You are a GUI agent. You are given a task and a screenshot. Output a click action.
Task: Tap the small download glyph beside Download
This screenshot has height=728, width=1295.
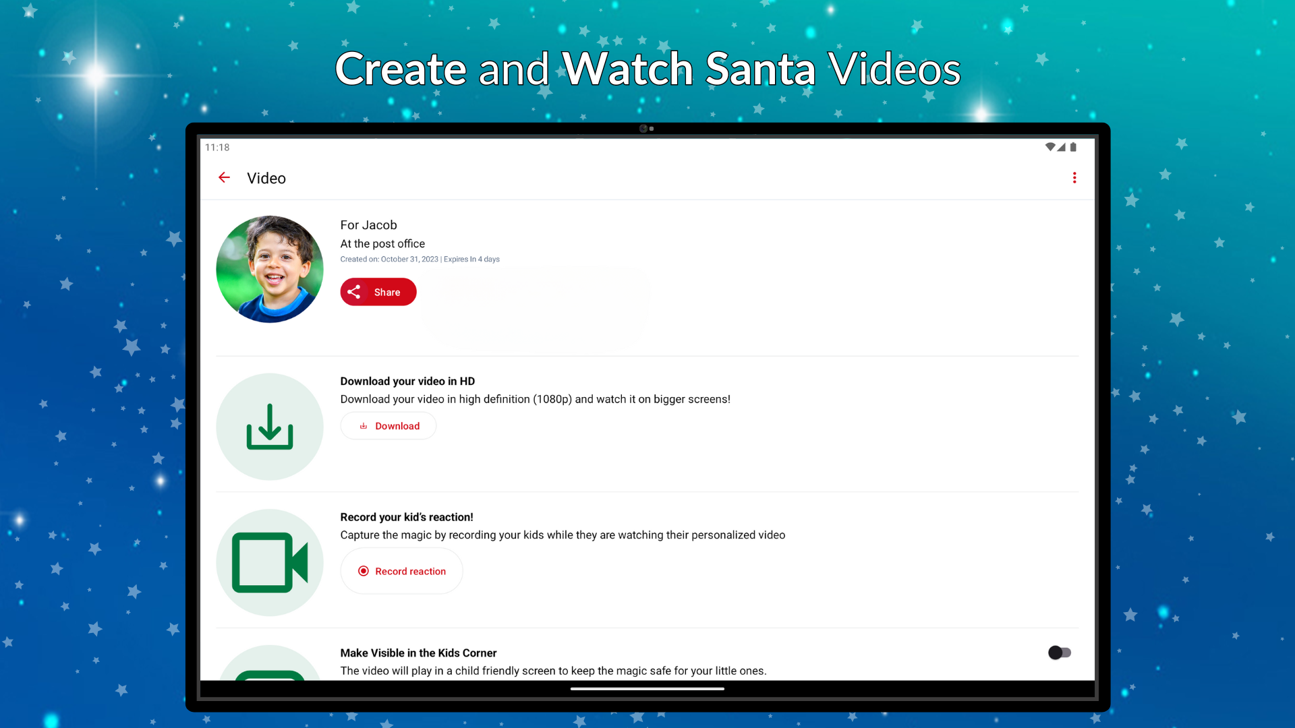point(364,426)
